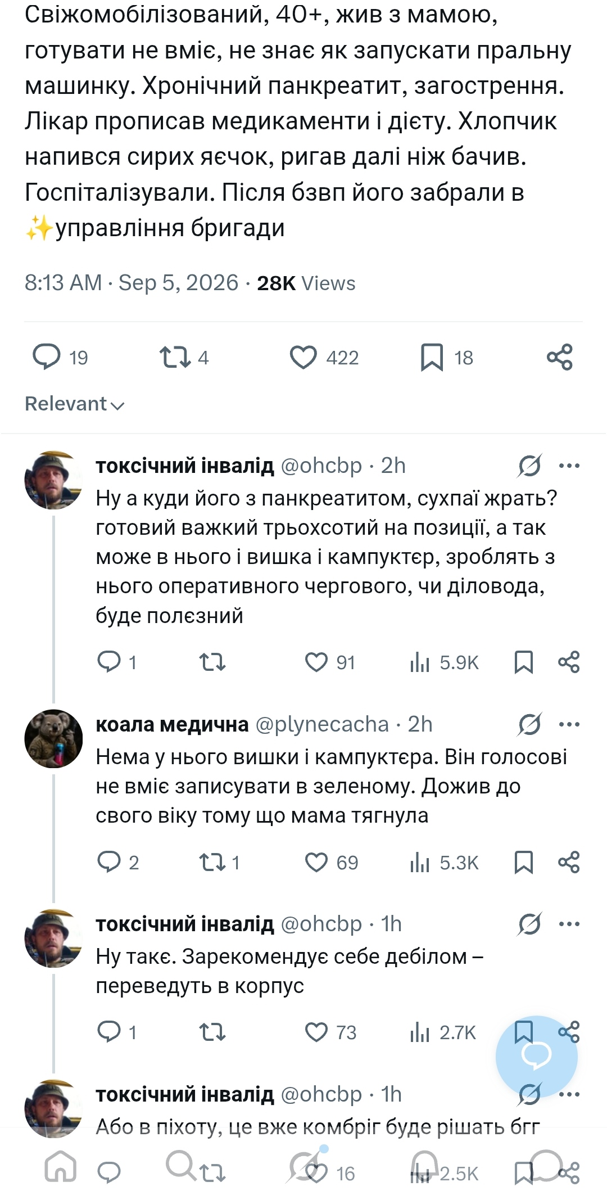Share the main post
The height and width of the screenshot is (1191, 607).
coord(559,358)
